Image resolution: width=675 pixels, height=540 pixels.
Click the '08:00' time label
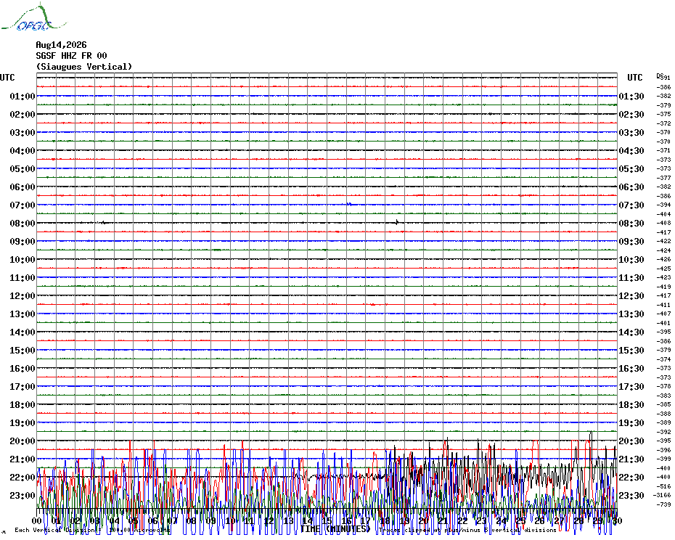click(x=22, y=223)
